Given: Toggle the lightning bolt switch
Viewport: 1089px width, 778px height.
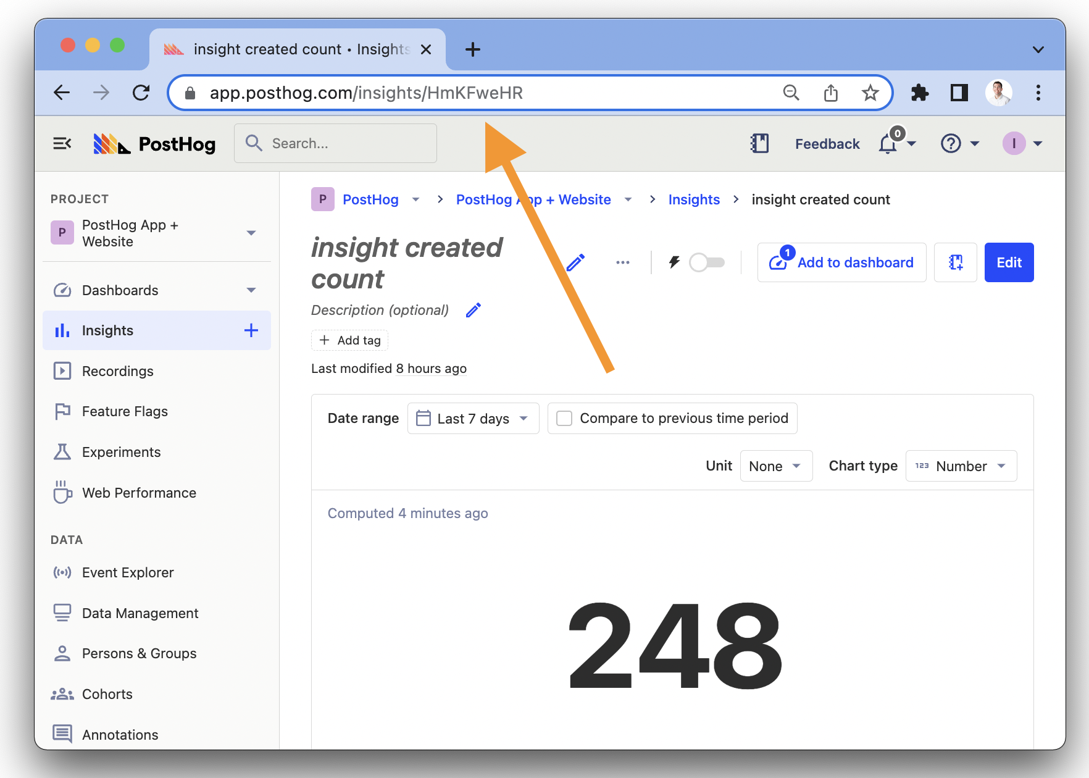Looking at the screenshot, I should point(706,262).
